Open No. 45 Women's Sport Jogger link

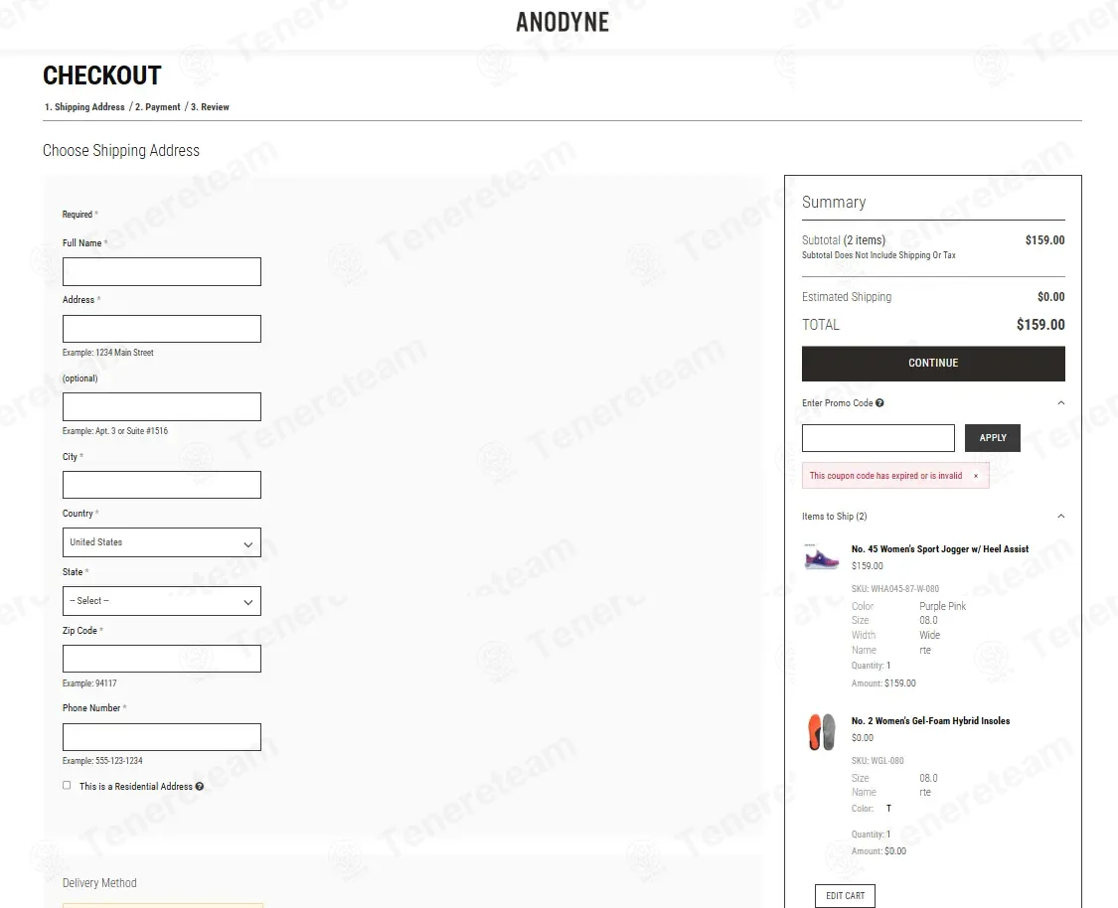pyautogui.click(x=940, y=548)
